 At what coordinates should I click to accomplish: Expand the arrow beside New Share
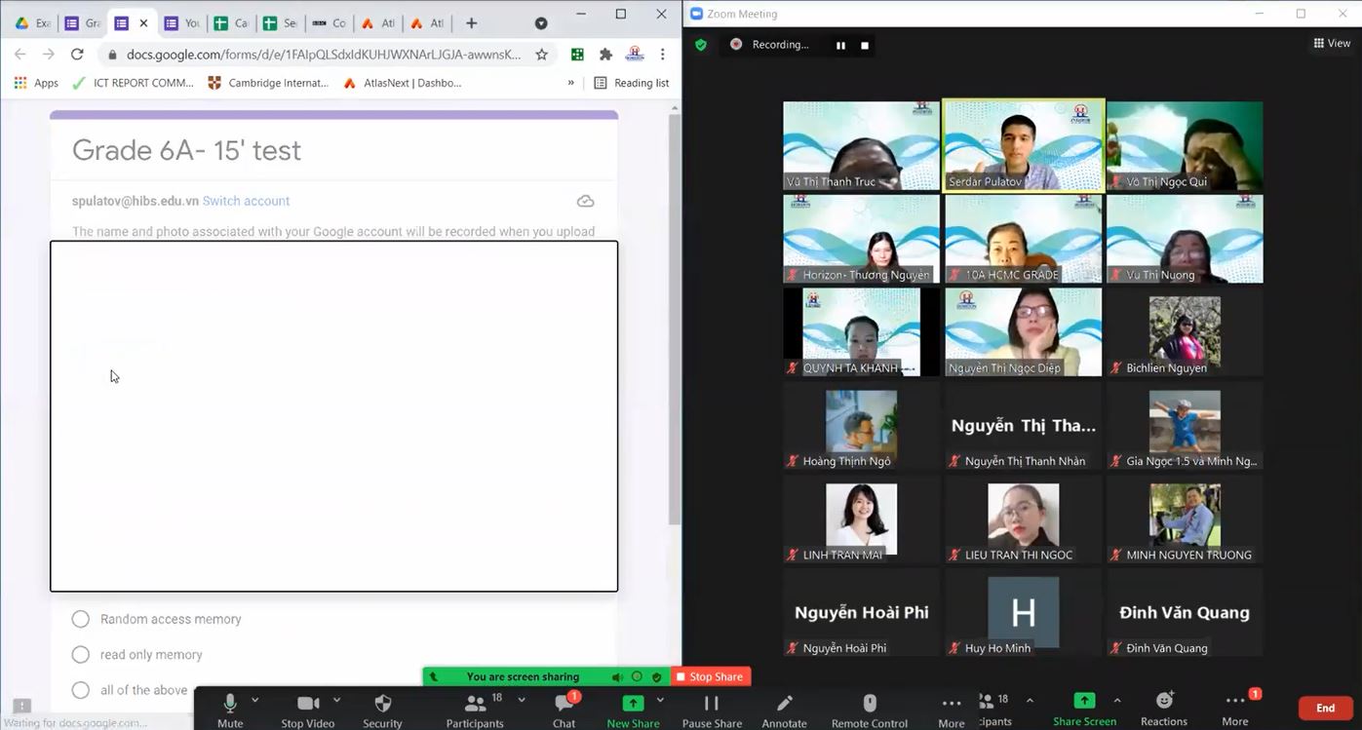tap(660, 700)
